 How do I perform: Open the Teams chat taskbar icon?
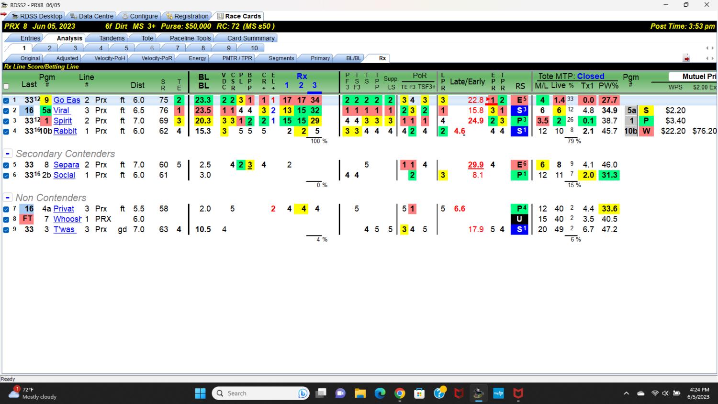(340, 393)
